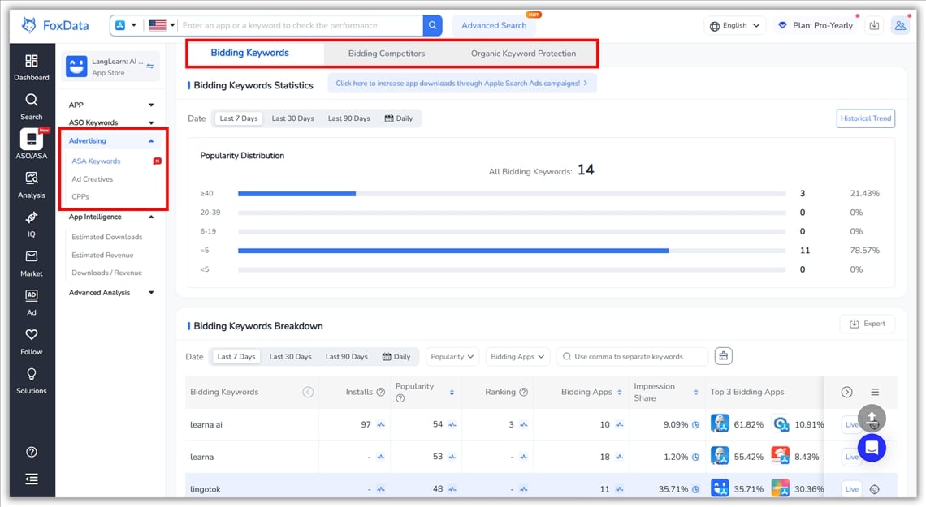Switch date range to Last 30 Days

coord(292,118)
